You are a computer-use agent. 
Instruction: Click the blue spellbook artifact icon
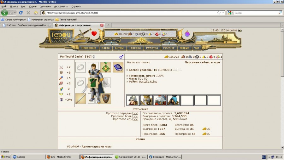(x=118, y=67)
